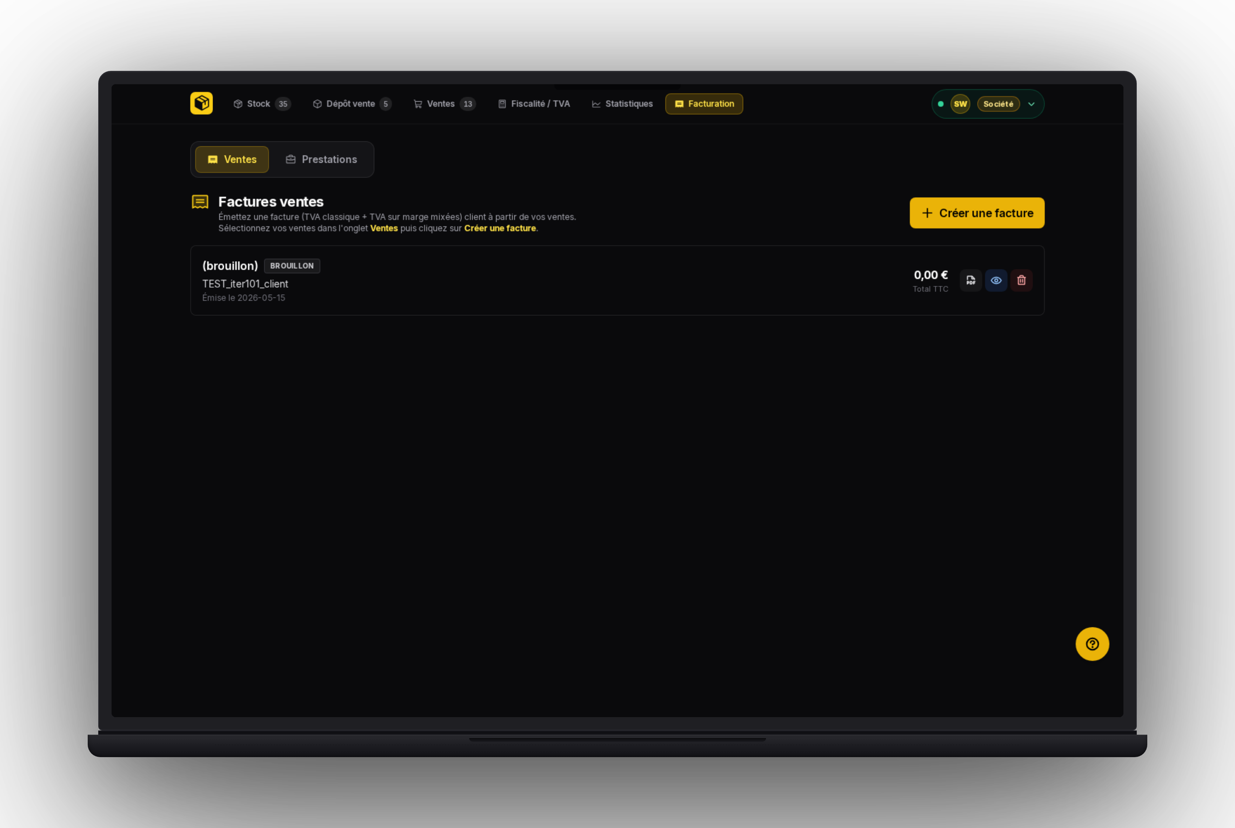
Task: Delete the brouillon invoice with trash icon
Action: point(1021,280)
